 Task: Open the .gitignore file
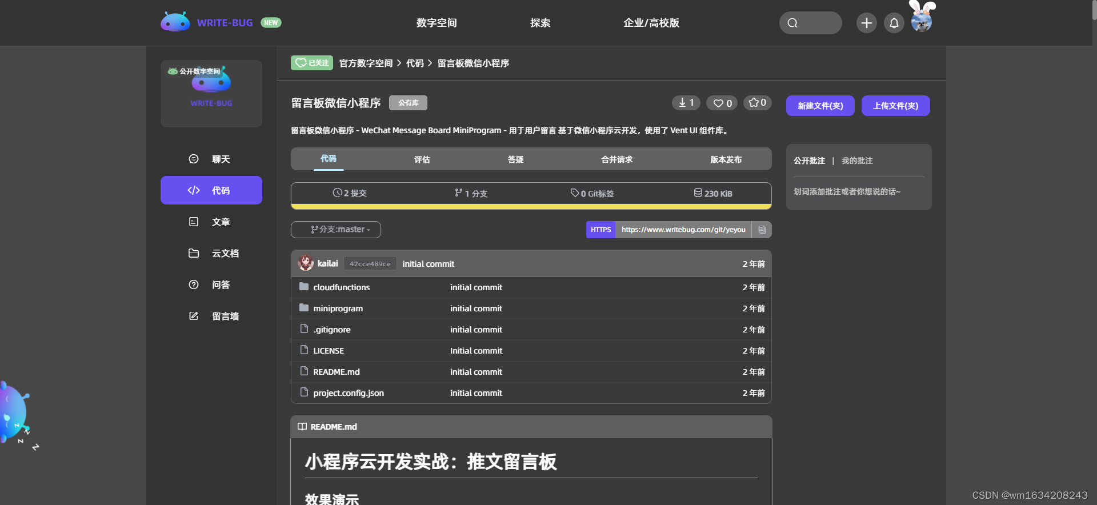[x=332, y=330]
